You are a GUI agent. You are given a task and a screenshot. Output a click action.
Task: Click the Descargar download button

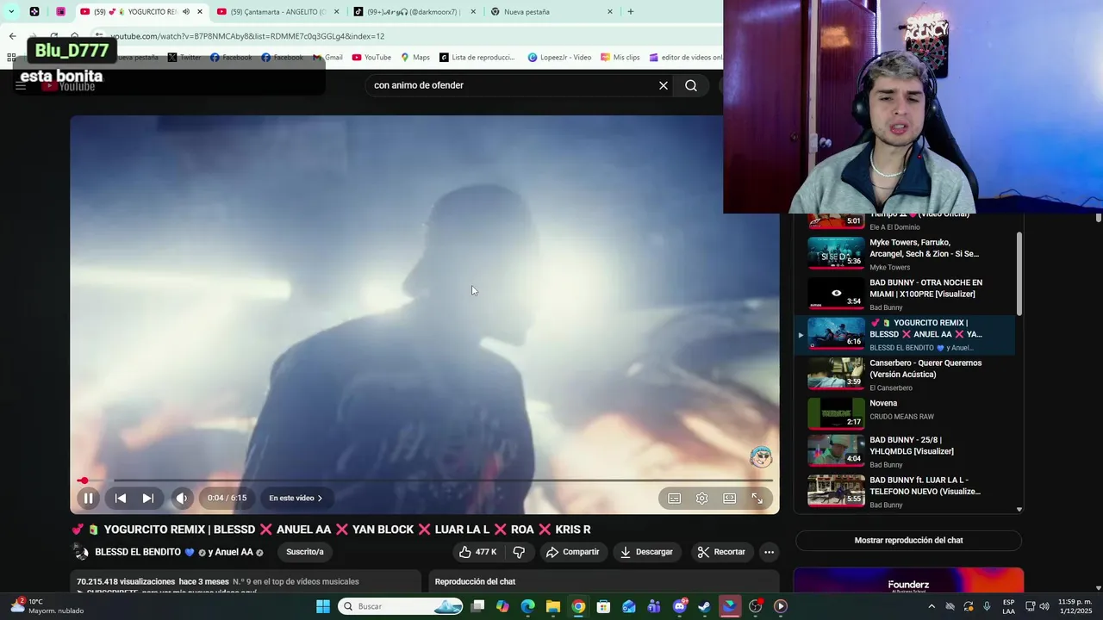point(646,552)
